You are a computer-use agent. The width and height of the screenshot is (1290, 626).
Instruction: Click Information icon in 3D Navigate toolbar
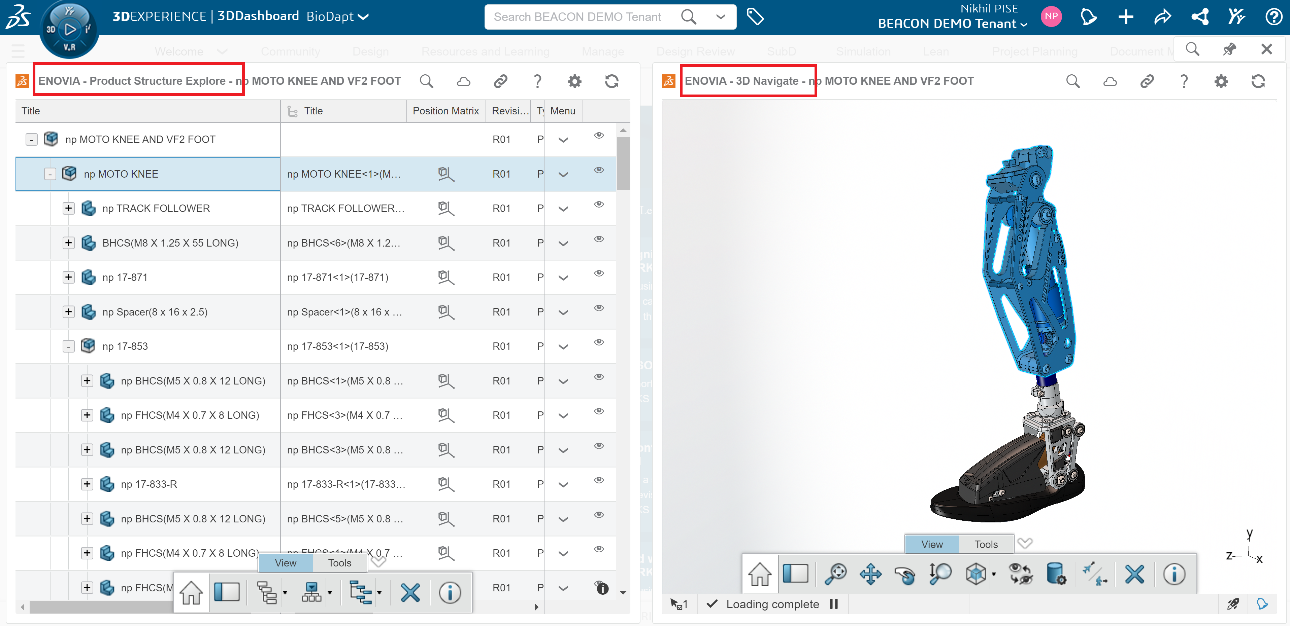pos(1174,574)
